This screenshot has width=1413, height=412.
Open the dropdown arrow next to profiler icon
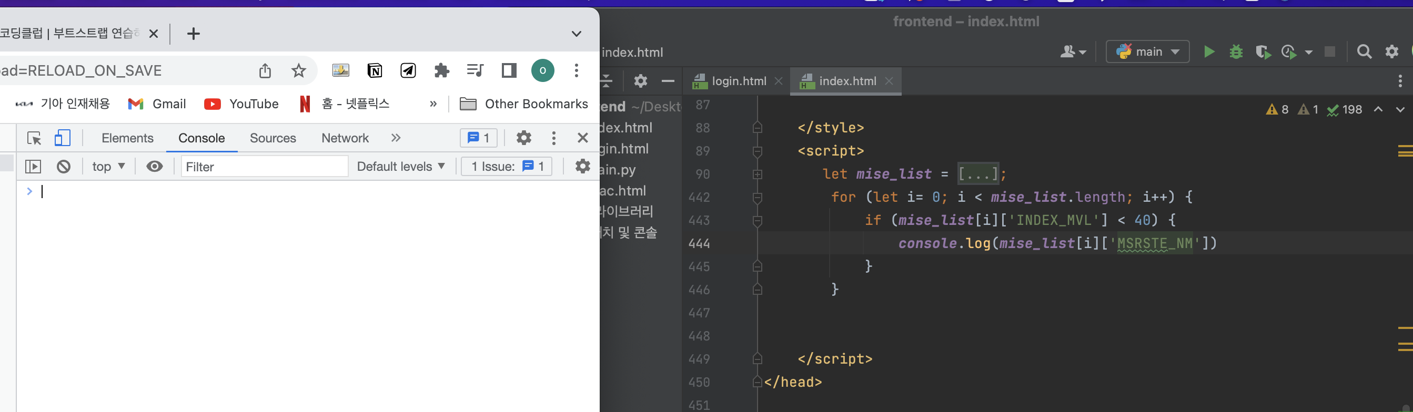pos(1309,53)
